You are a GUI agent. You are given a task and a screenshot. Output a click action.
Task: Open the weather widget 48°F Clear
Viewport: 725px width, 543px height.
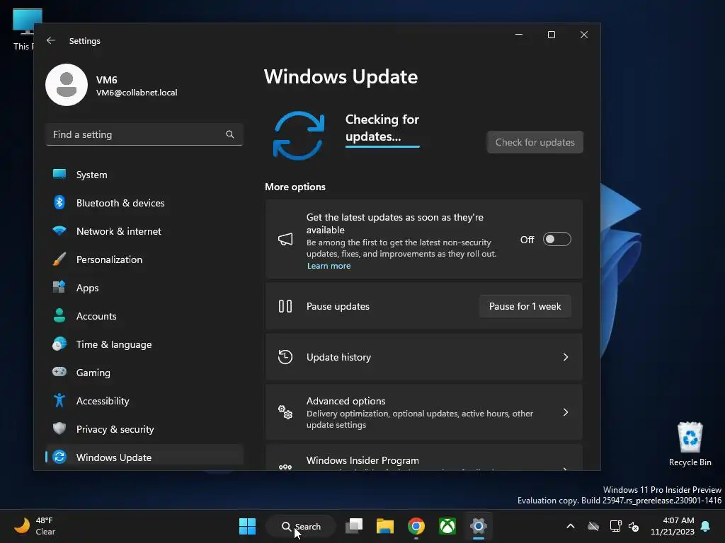click(35, 526)
